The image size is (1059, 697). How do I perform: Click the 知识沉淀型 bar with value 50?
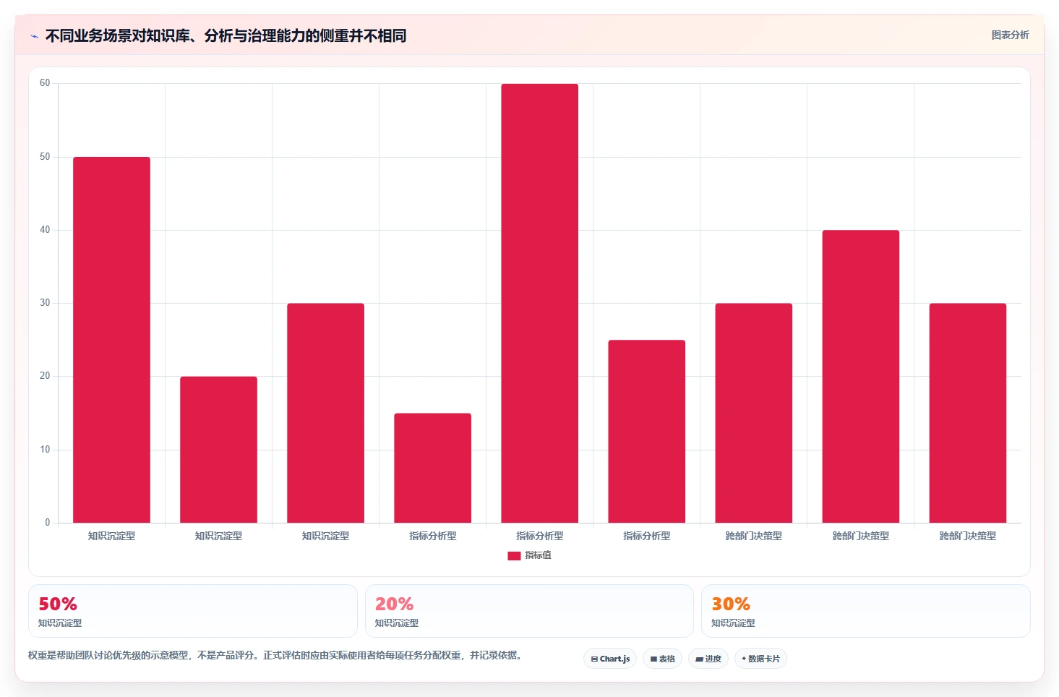point(111,340)
